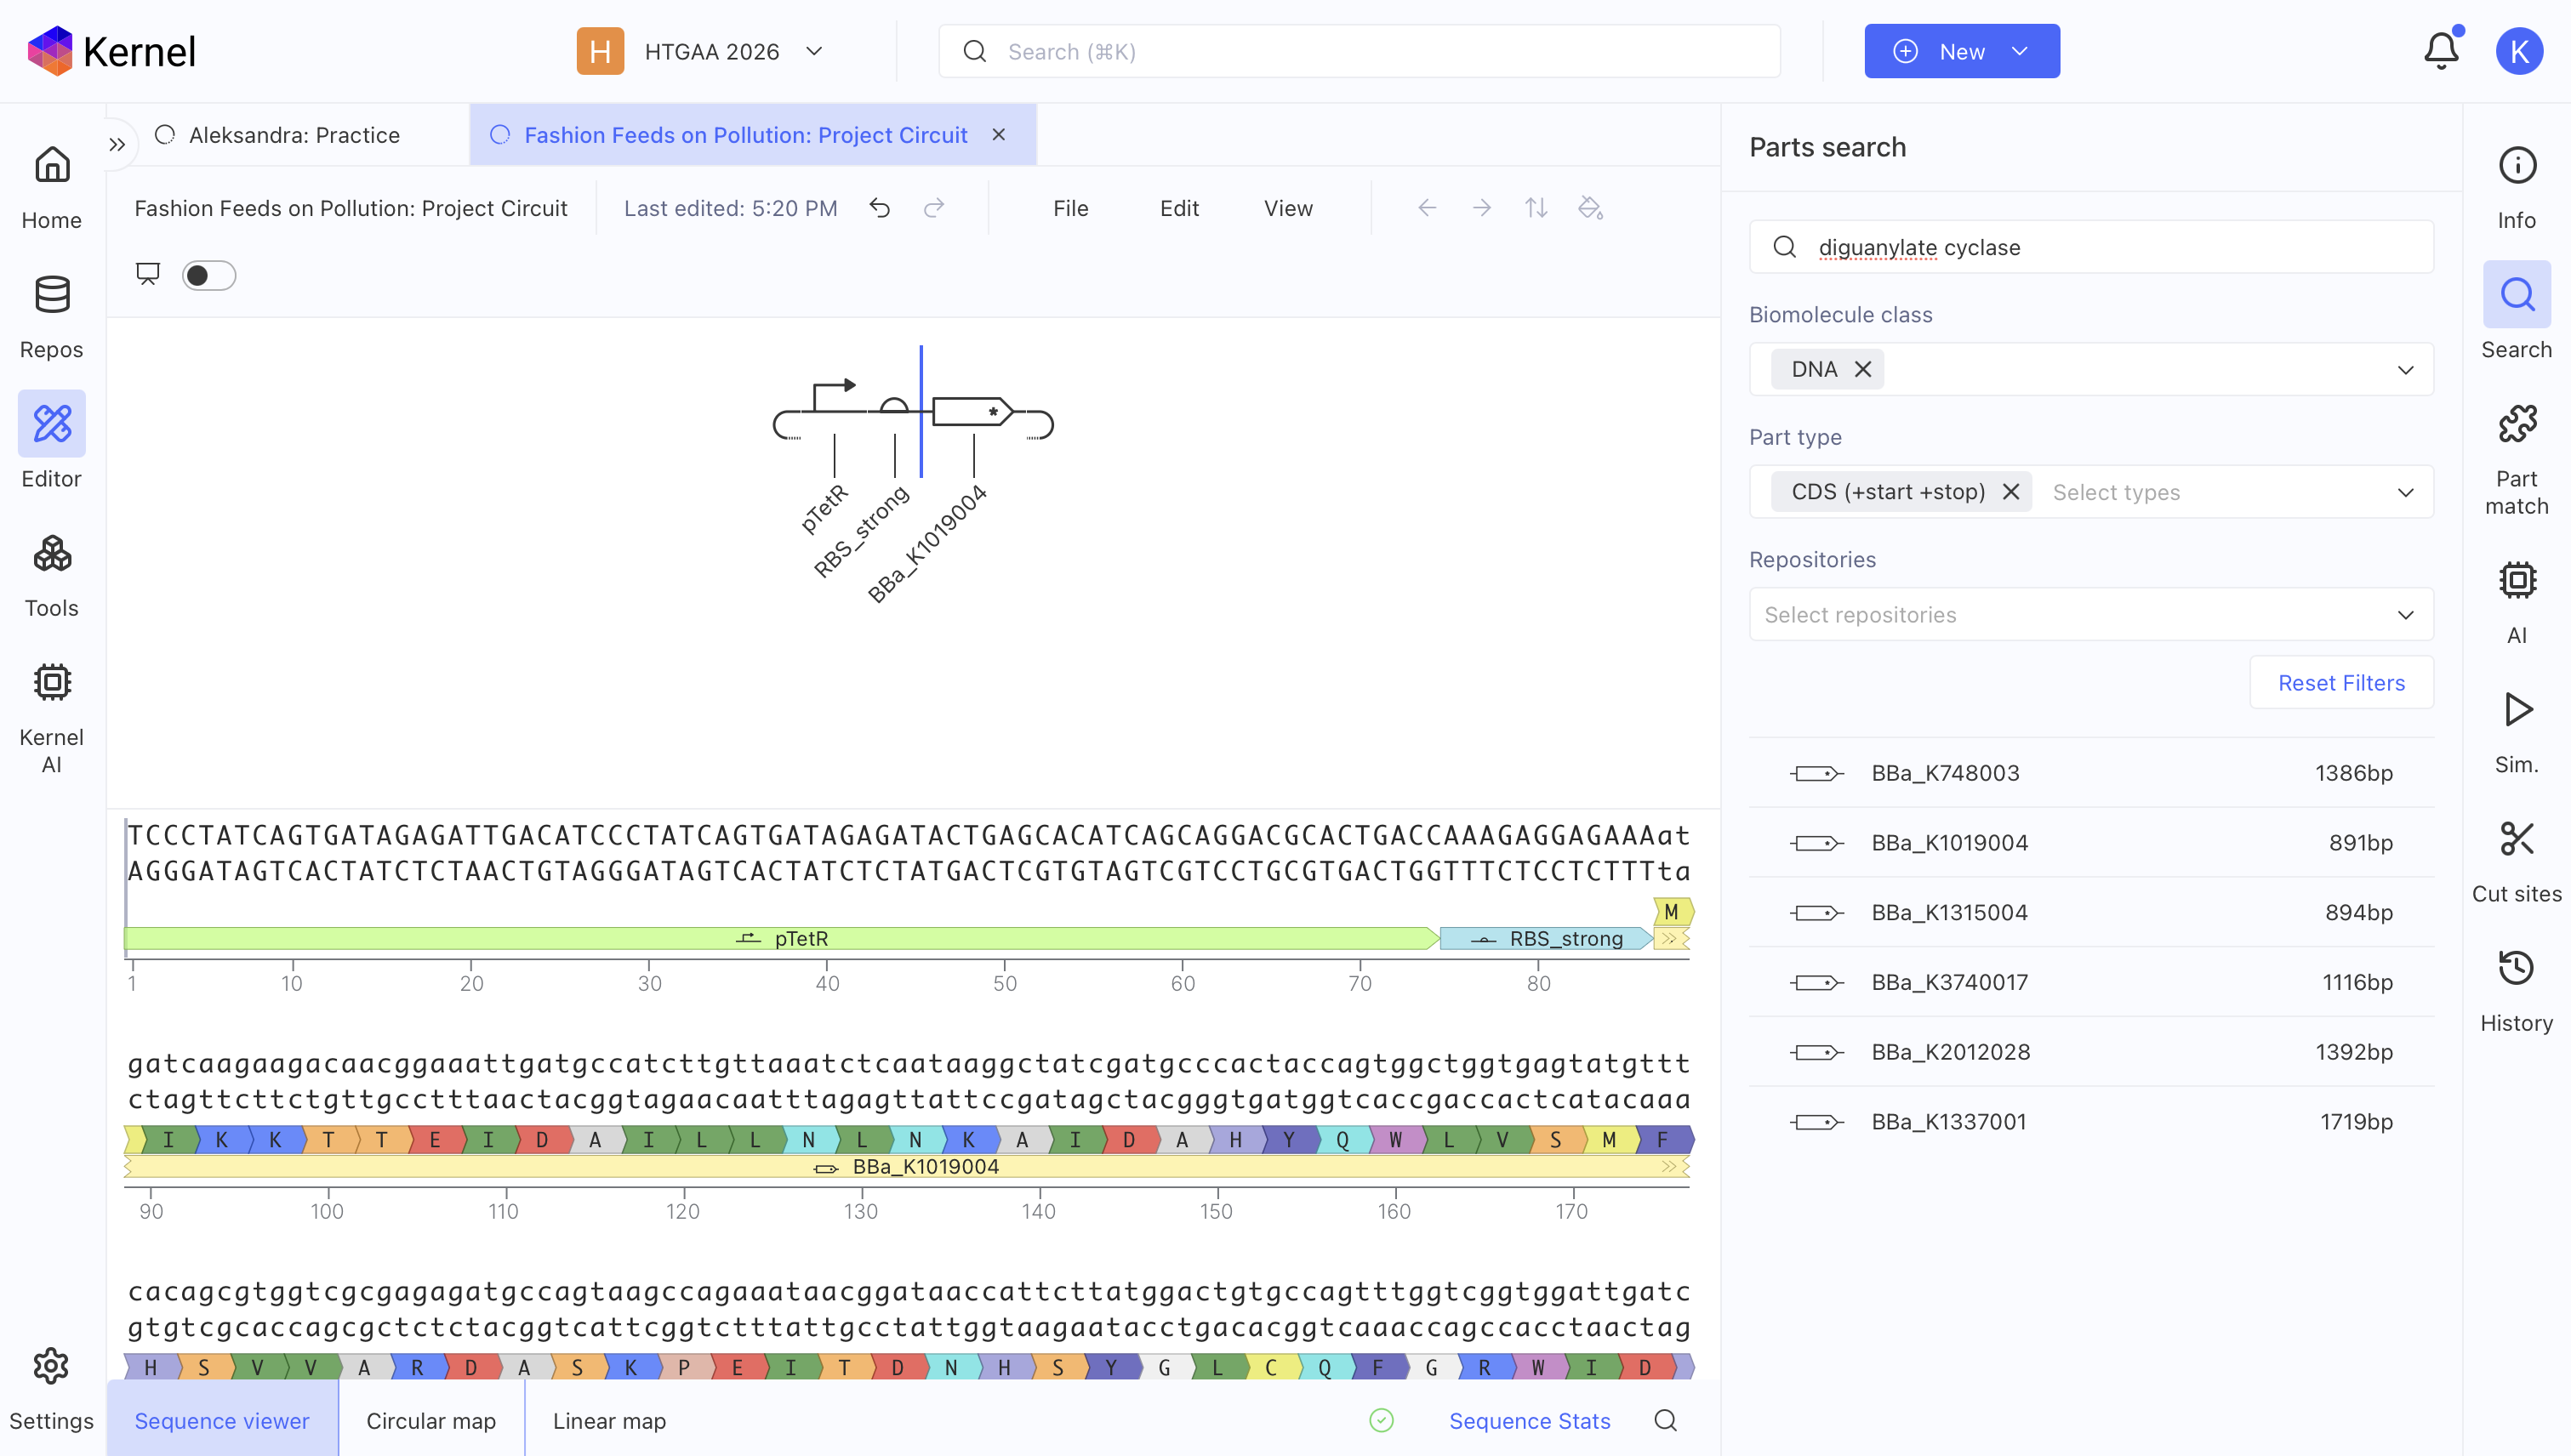Toggle the presentation mode switch

point(208,275)
